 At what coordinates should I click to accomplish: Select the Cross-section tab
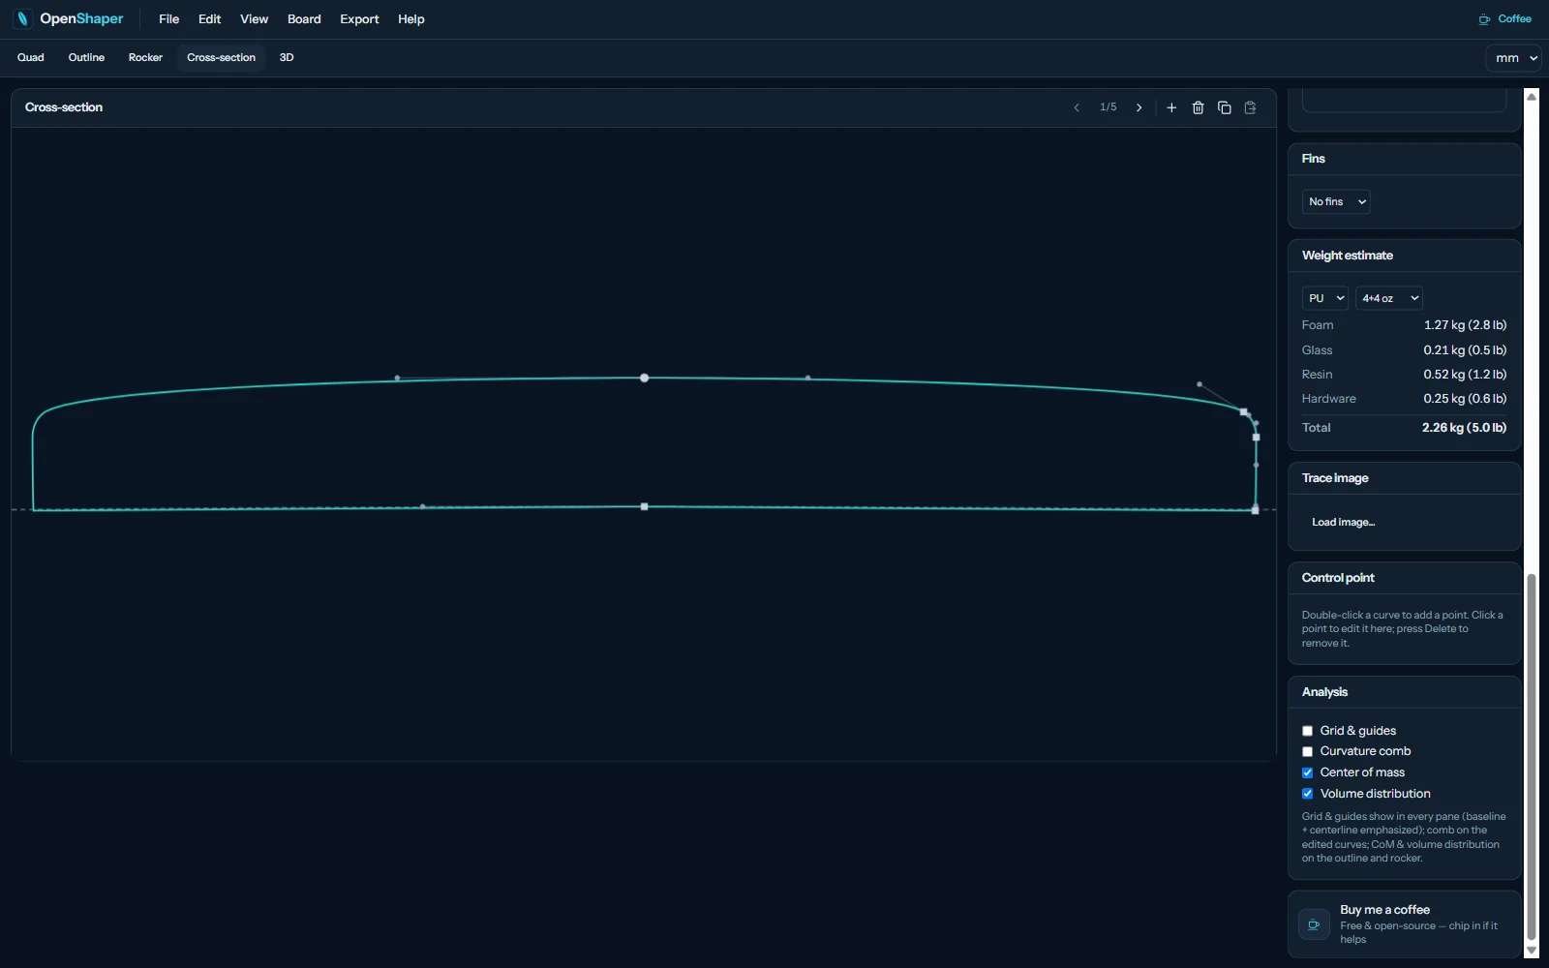221,58
